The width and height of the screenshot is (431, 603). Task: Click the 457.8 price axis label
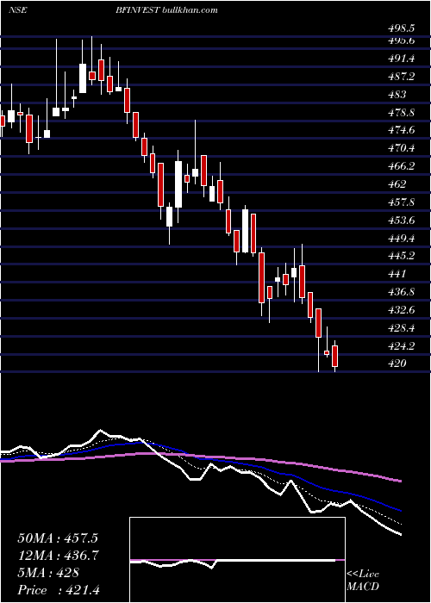(x=401, y=202)
